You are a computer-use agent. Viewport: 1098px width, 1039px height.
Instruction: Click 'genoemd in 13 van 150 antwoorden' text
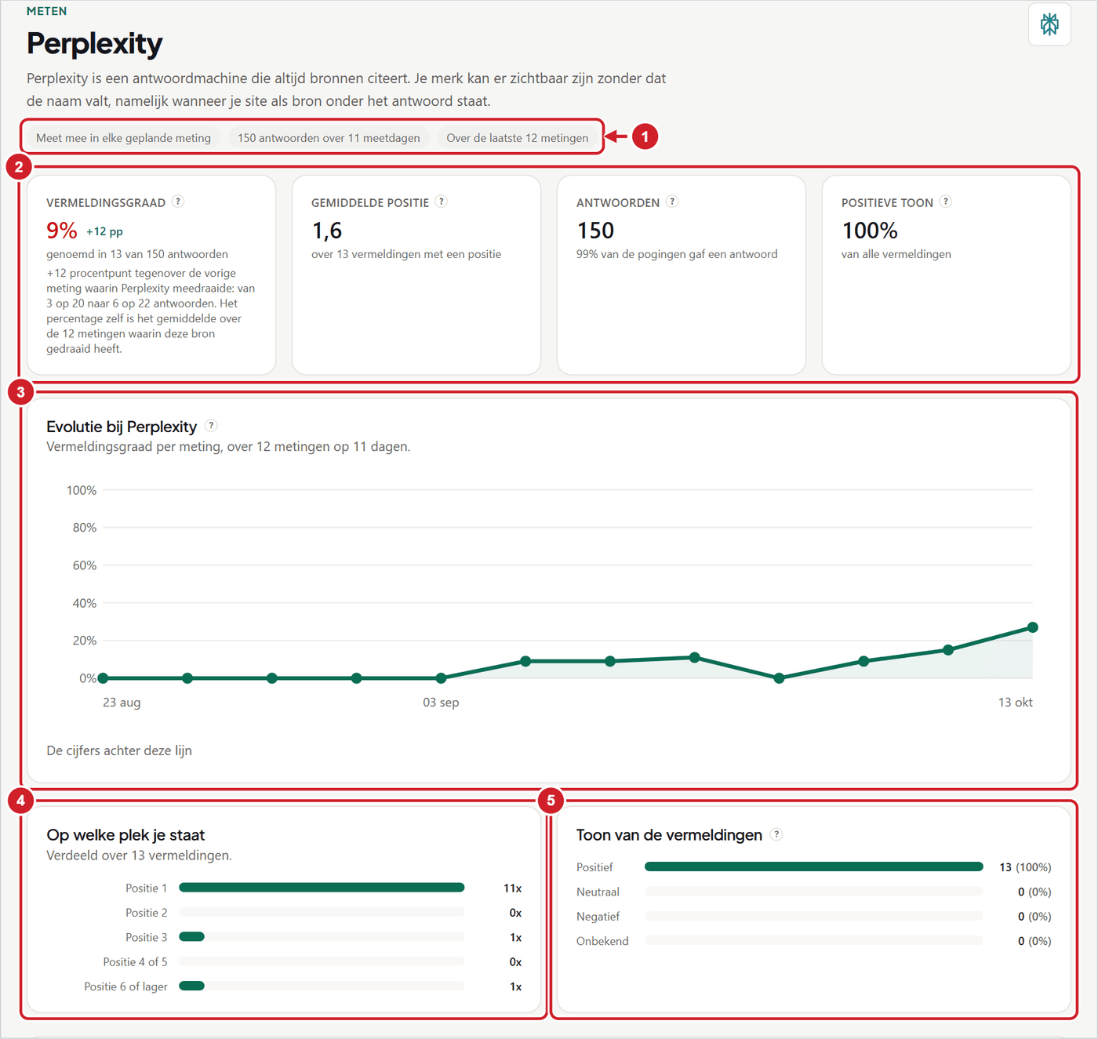click(x=137, y=254)
